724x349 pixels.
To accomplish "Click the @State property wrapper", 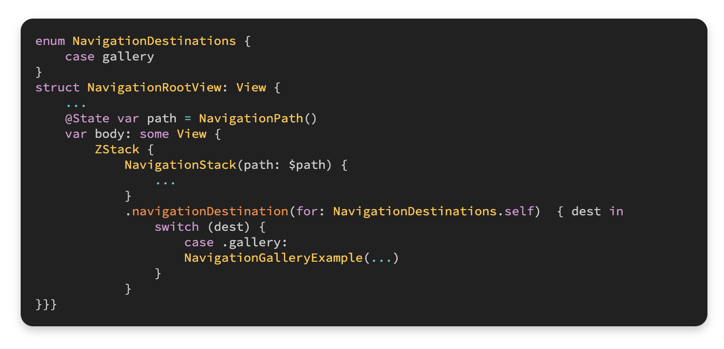I will coord(87,118).
